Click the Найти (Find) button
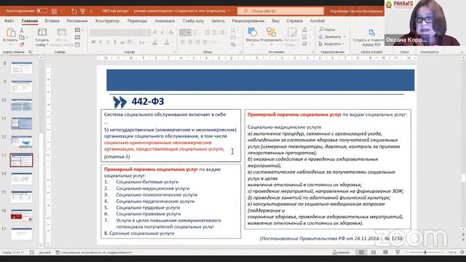The width and height of the screenshot is (466, 262). [327, 30]
